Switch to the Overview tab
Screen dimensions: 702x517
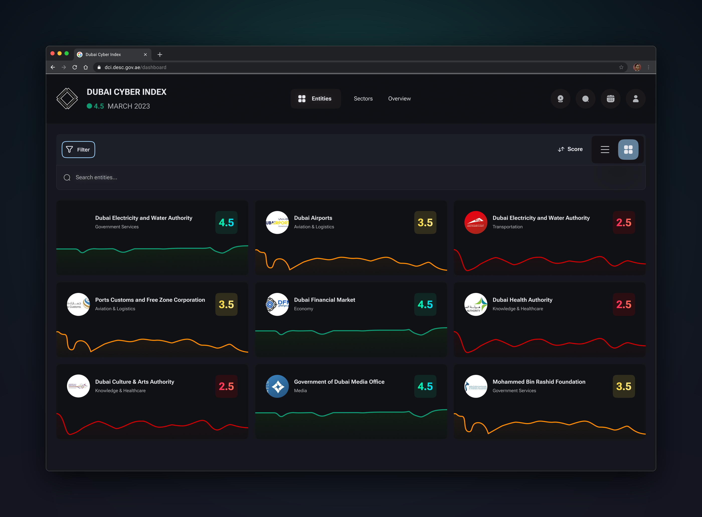point(400,98)
